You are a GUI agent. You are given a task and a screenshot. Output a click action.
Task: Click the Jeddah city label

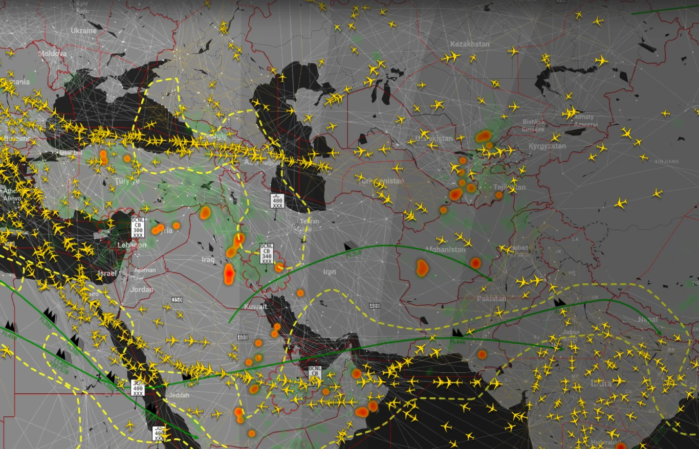179,395
